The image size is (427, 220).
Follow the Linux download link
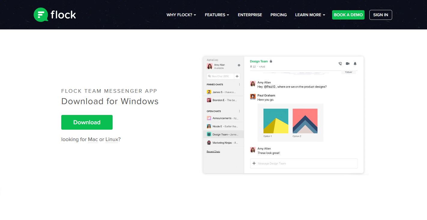tap(112, 140)
